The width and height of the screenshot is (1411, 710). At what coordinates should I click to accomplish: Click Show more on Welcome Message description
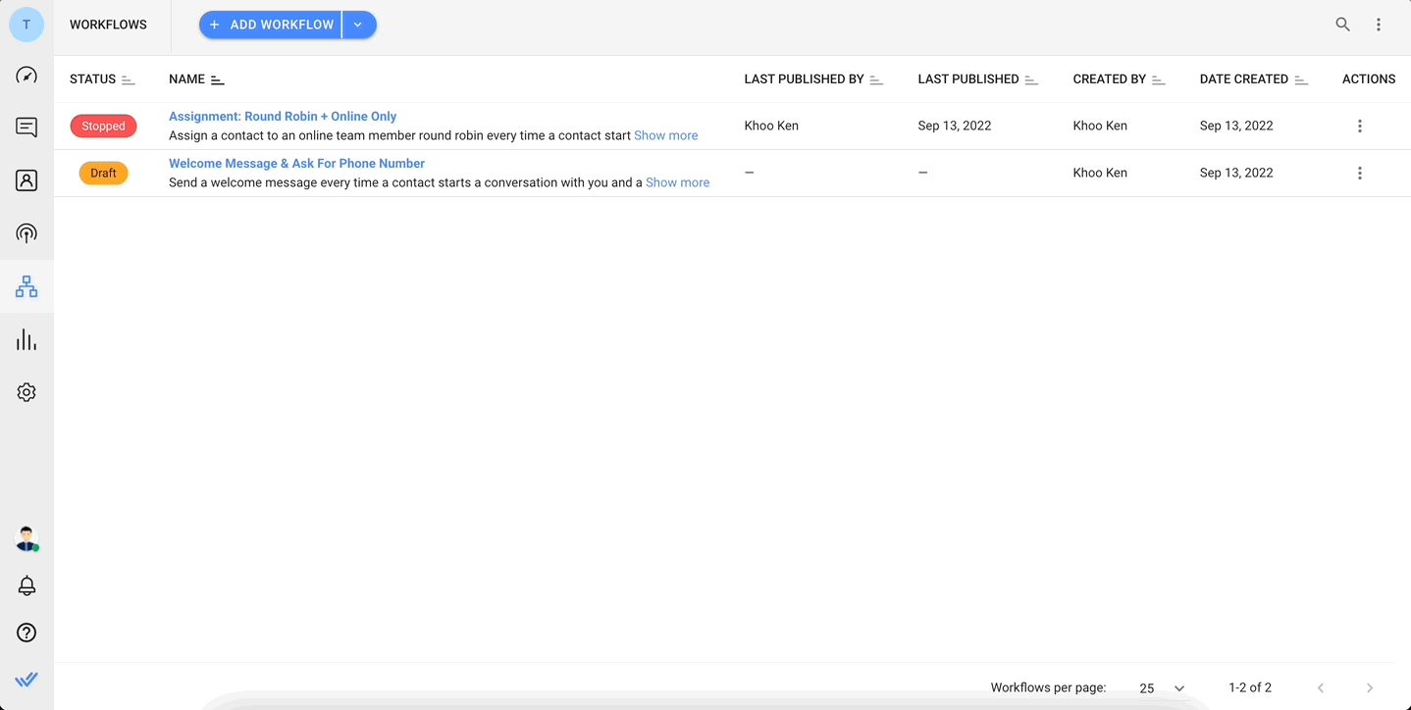click(x=677, y=182)
